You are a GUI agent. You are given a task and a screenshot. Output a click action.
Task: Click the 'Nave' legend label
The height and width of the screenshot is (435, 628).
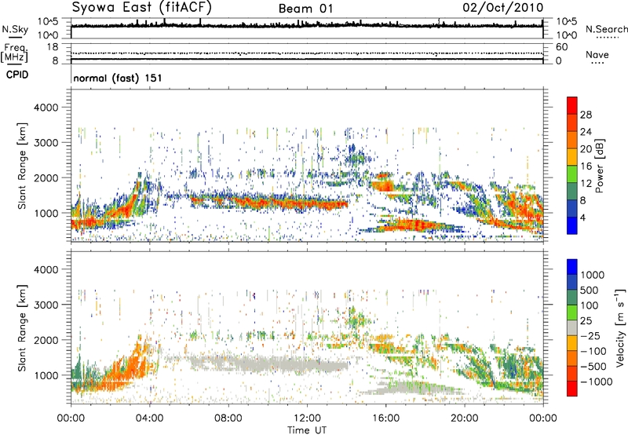pos(597,54)
